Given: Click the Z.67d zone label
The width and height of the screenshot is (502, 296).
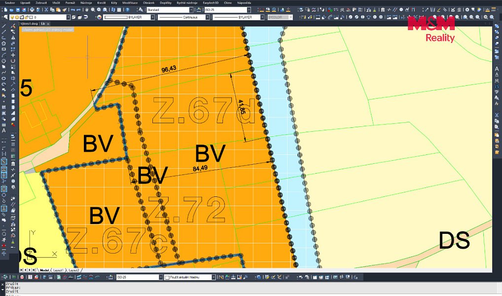Looking at the screenshot, I should pyautogui.click(x=204, y=110).
